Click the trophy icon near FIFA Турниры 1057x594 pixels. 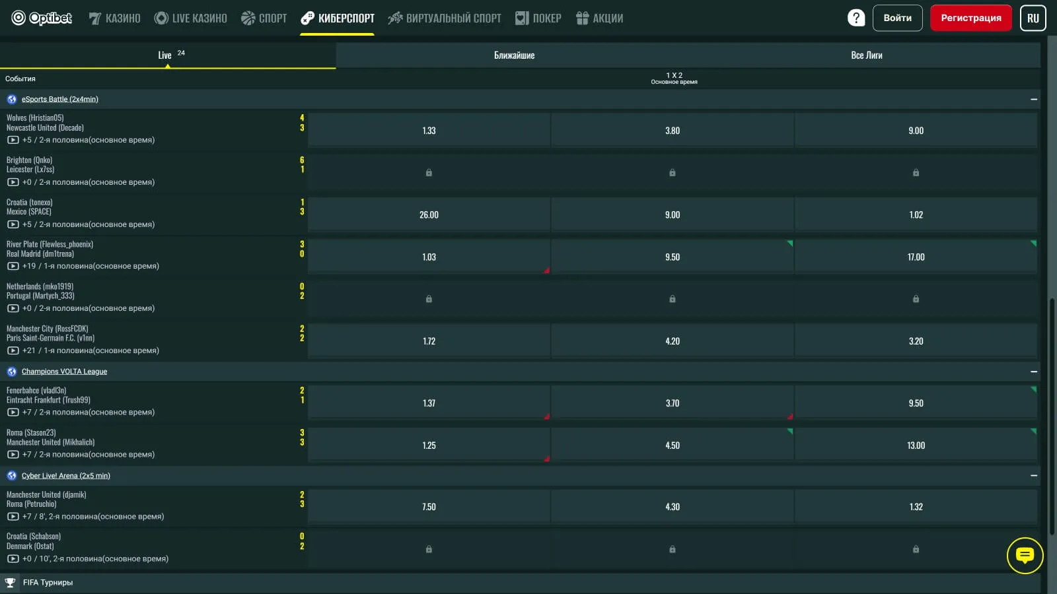[x=10, y=583]
